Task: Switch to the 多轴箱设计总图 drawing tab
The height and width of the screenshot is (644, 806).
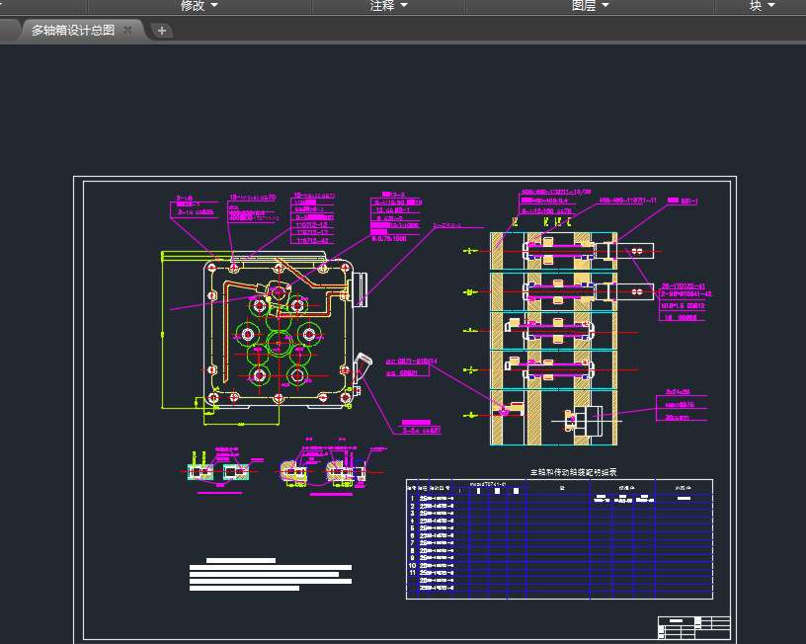Action: (73, 31)
